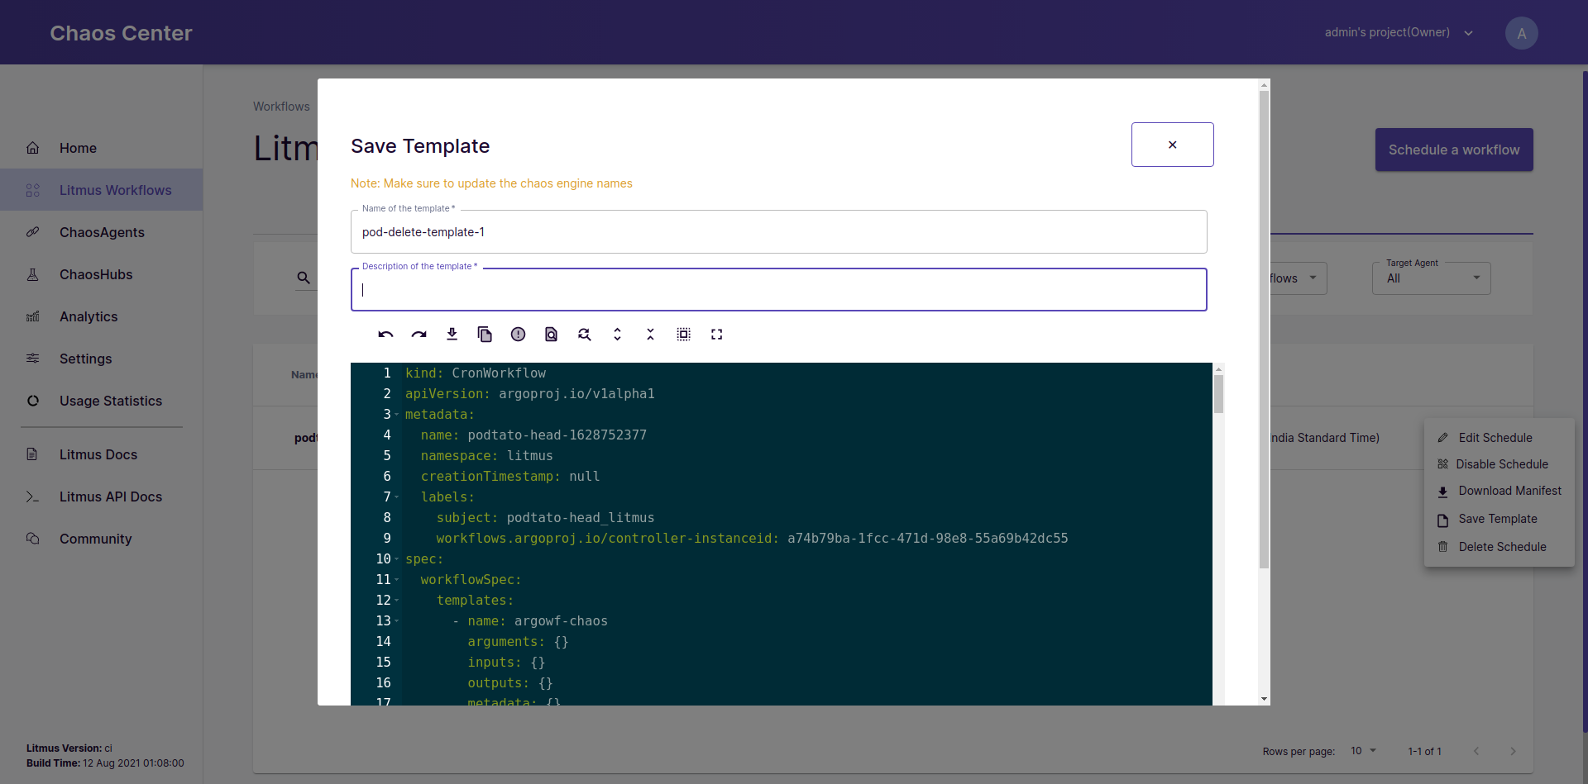This screenshot has width=1588, height=784.
Task: Collapse the metadata block on line 3
Action: point(397,415)
